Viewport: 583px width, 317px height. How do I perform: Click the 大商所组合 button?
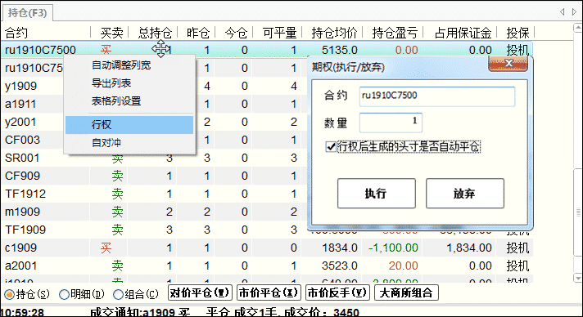tap(406, 292)
